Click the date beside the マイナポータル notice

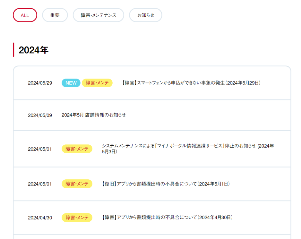point(40,149)
